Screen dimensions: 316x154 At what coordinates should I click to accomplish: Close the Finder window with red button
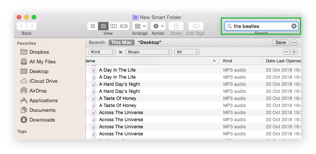tap(19, 17)
